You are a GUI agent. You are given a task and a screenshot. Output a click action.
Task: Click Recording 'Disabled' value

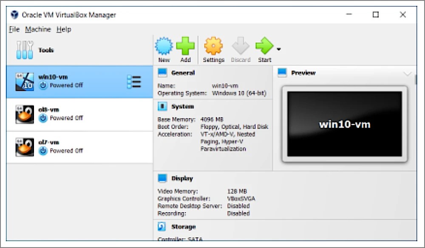(238, 213)
